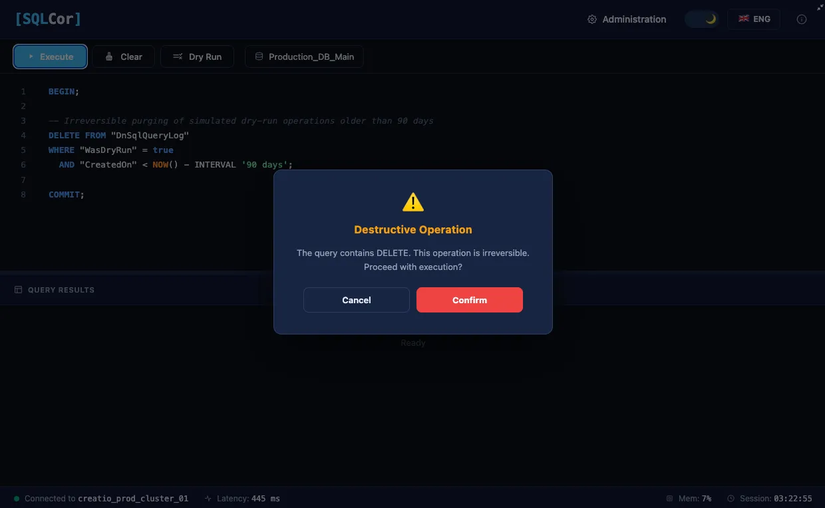
Task: Click the collapse arrows icon top-right corner
Action: click(820, 6)
